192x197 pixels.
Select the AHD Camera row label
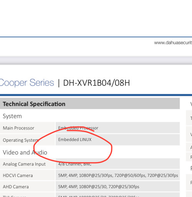16,187
